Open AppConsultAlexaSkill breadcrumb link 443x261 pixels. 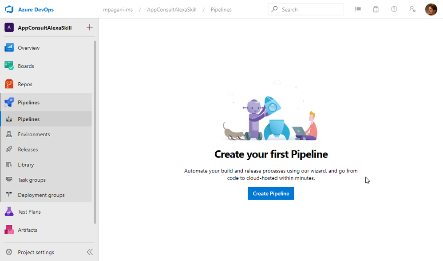coord(171,10)
